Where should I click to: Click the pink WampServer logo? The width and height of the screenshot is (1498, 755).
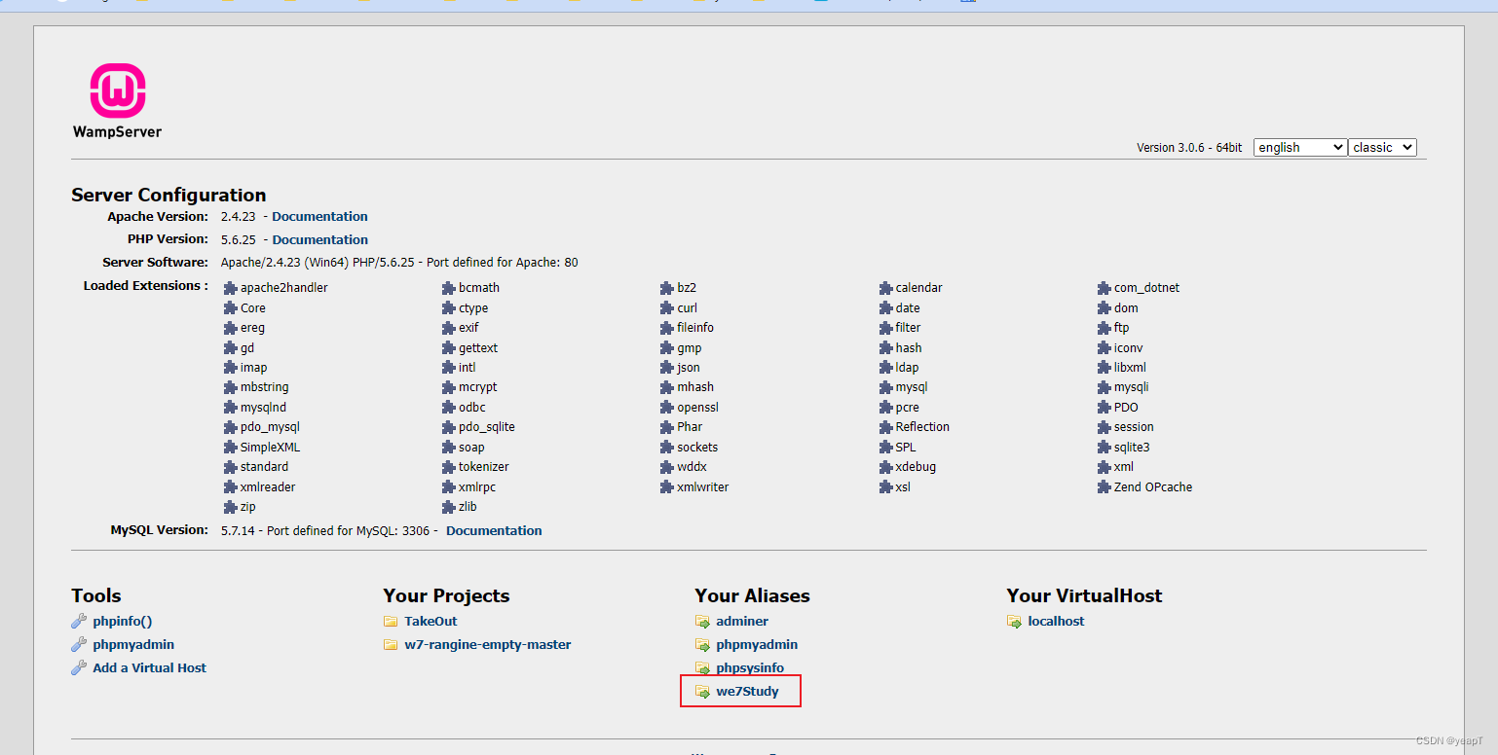(x=118, y=91)
